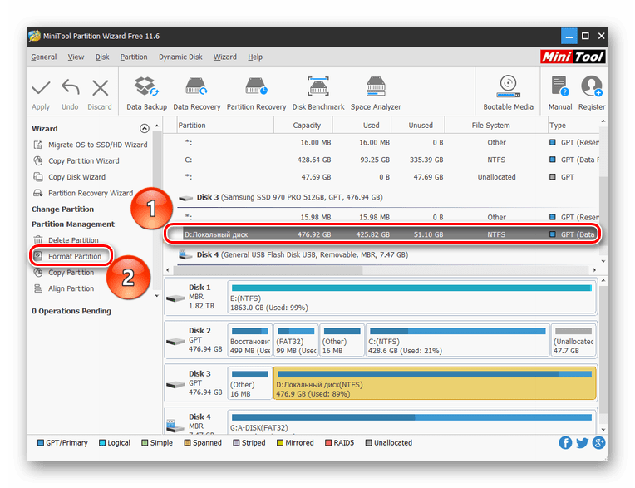Start Partition Recovery Wizard

coord(83,194)
